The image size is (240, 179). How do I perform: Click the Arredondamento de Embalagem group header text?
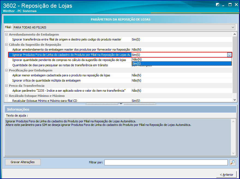click(34, 34)
